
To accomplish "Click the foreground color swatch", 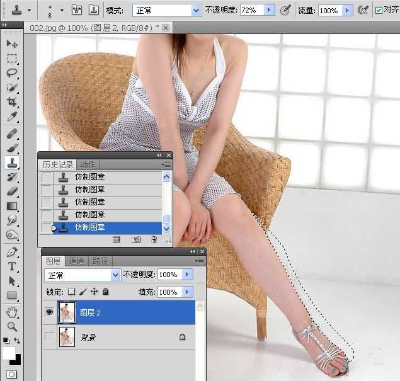I will (9, 353).
